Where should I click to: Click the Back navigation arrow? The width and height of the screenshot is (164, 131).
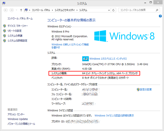[x=6, y=10]
